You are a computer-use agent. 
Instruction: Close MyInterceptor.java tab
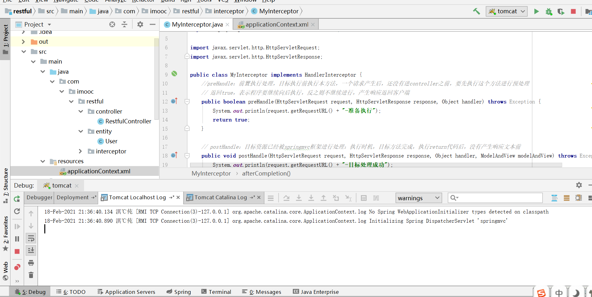click(x=227, y=25)
